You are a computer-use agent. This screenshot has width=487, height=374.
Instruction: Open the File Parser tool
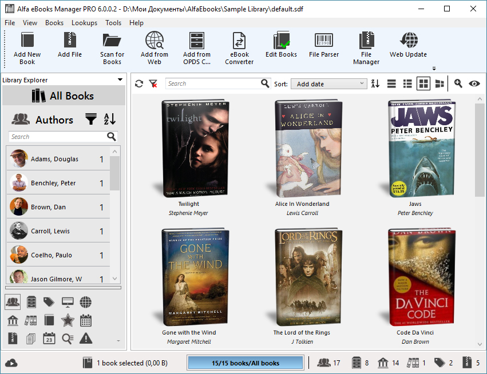click(x=324, y=45)
